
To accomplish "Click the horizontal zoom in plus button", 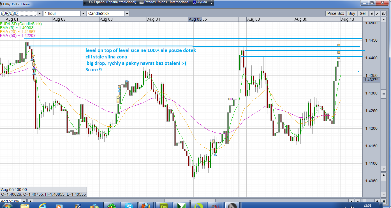I will (x=377, y=201).
